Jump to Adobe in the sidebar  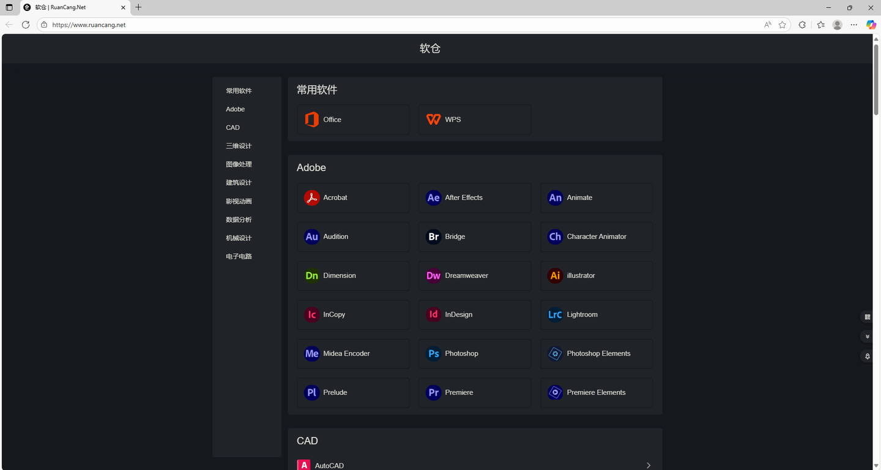pyautogui.click(x=236, y=109)
